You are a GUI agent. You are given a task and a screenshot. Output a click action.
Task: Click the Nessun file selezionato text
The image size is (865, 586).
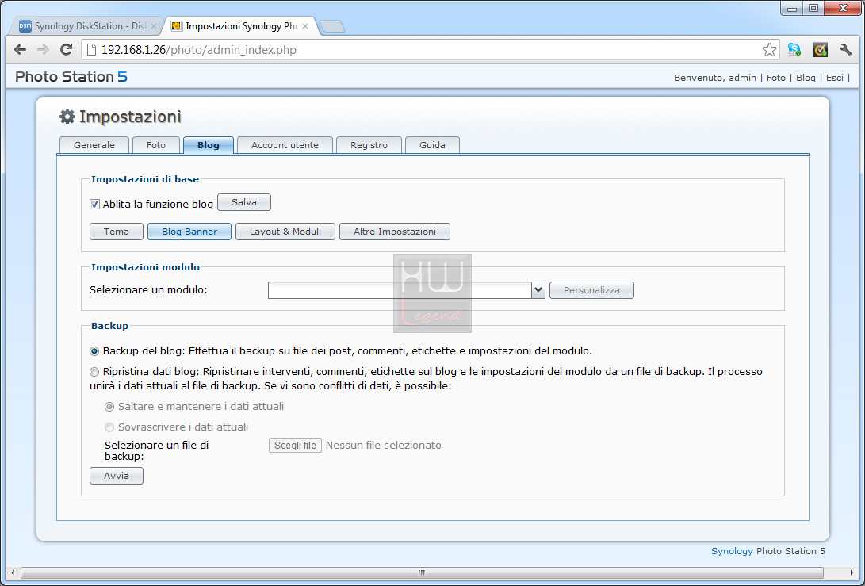(384, 446)
